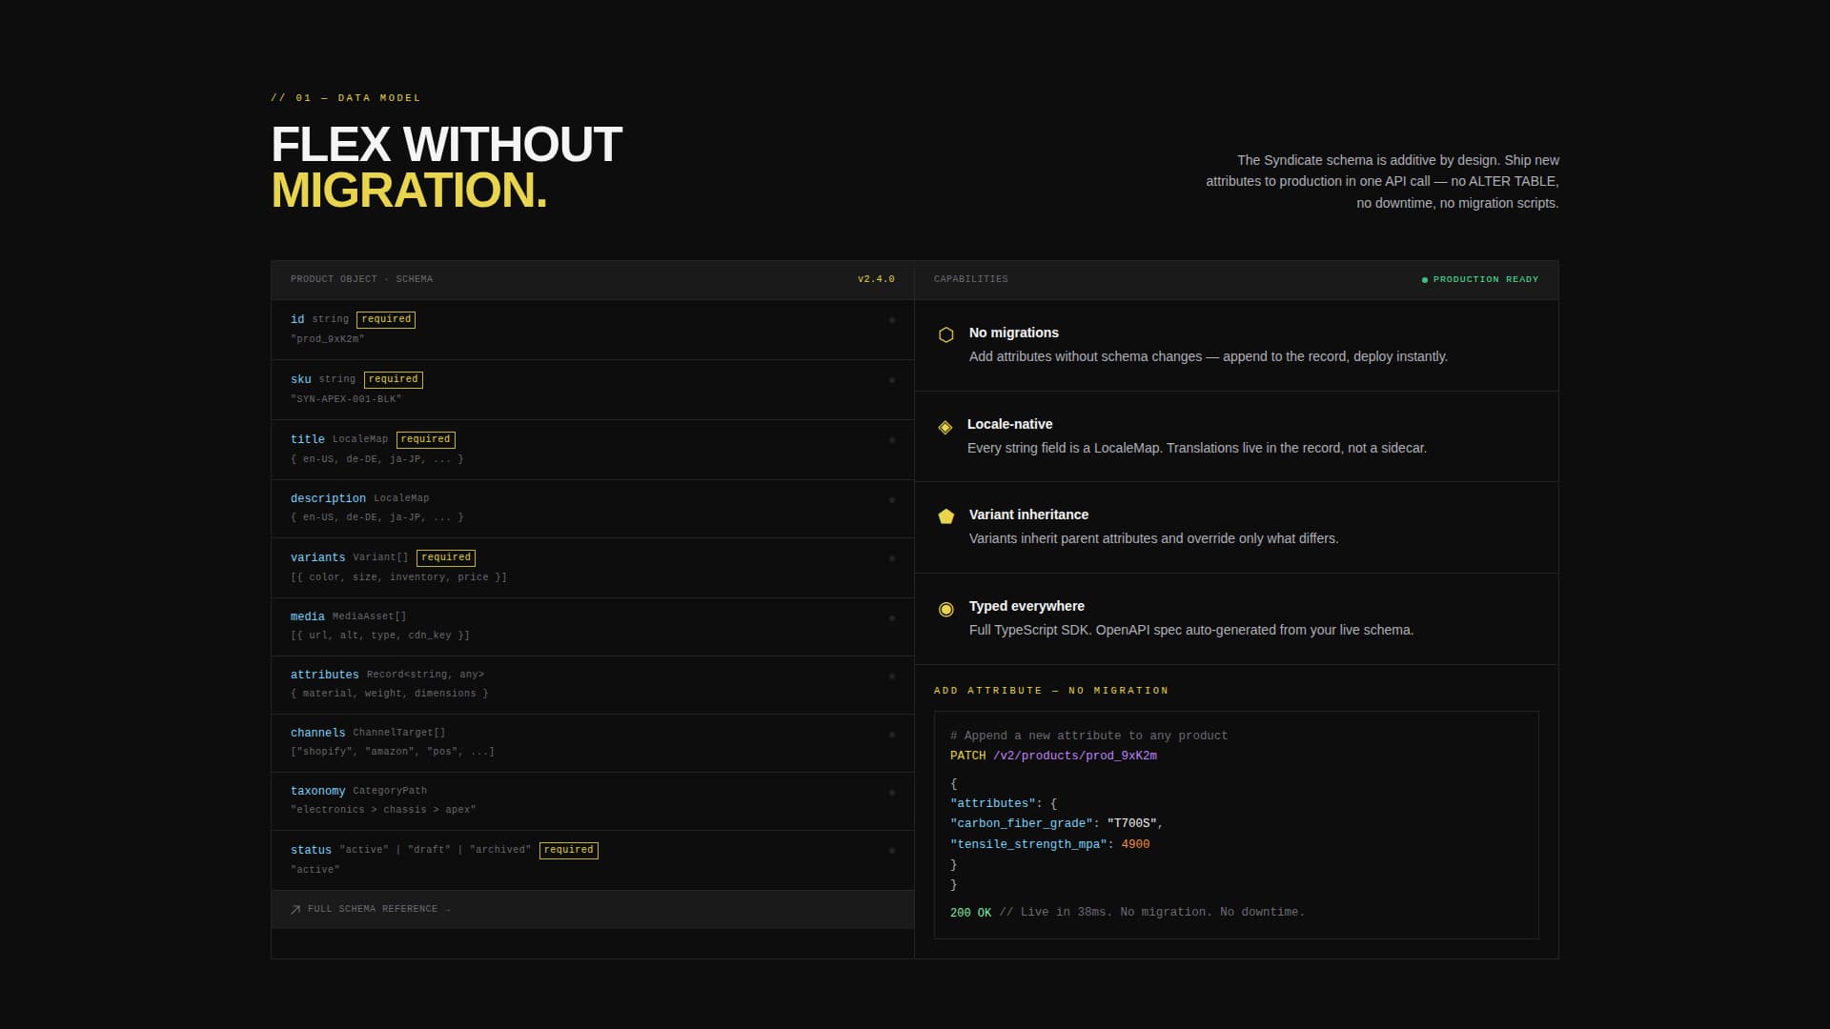Click the { material, weight, dimensions } example
1830x1029 pixels.
pyautogui.click(x=389, y=694)
